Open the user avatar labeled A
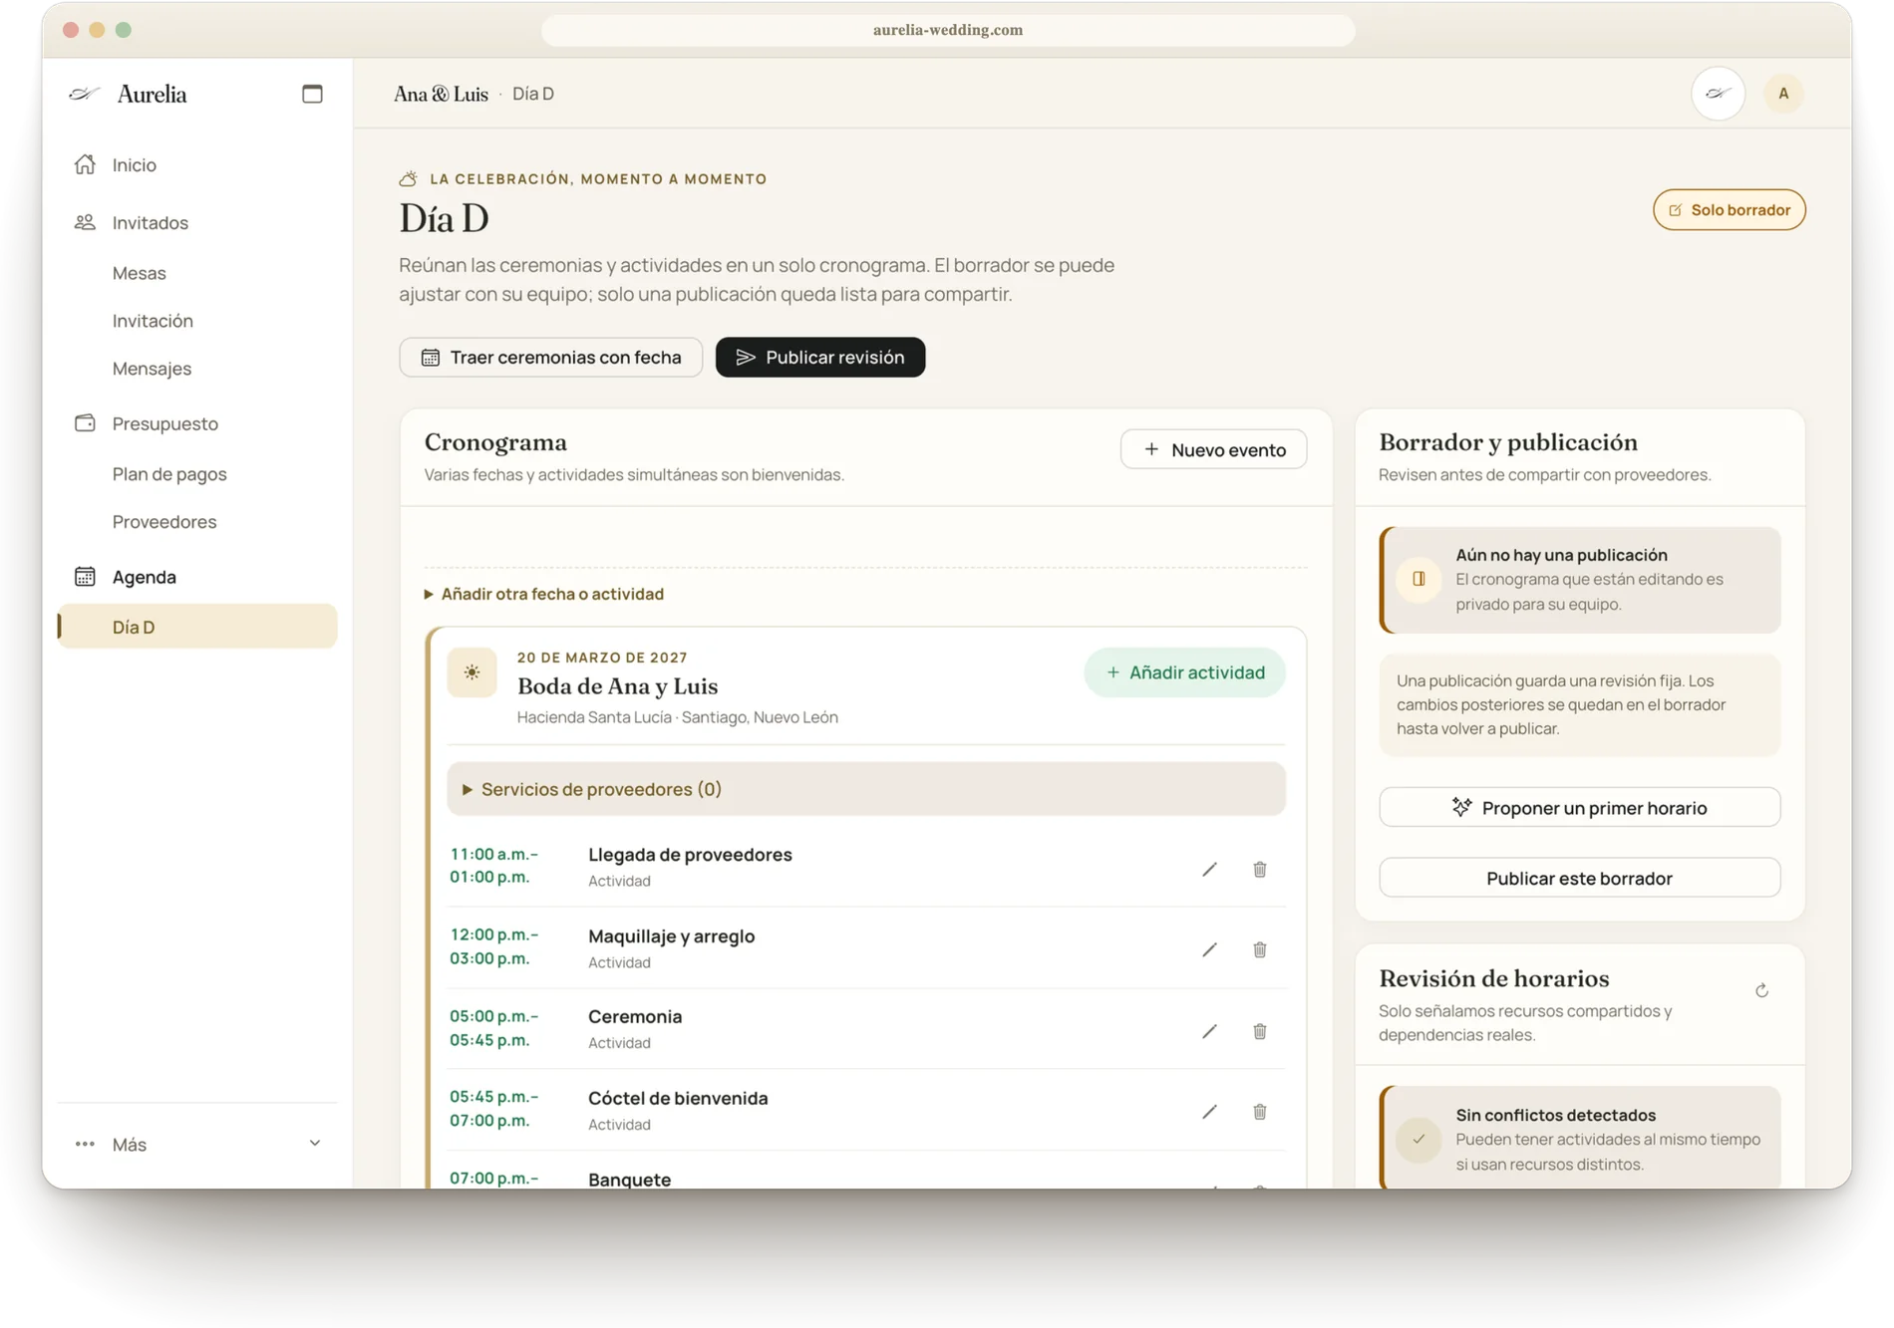Screen dimensions: 1894x1328 pos(1782,94)
